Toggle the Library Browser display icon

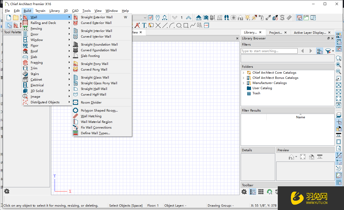(x=339, y=36)
